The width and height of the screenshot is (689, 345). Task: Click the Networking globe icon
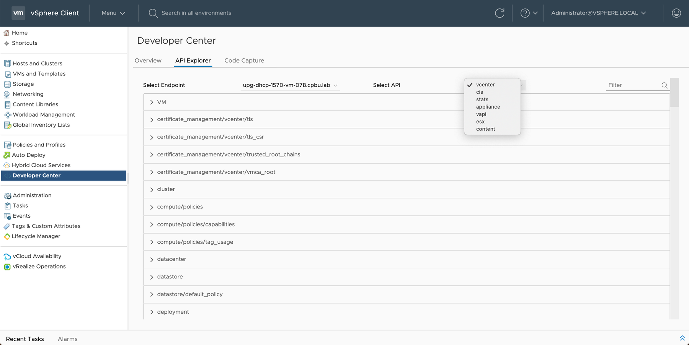7,94
